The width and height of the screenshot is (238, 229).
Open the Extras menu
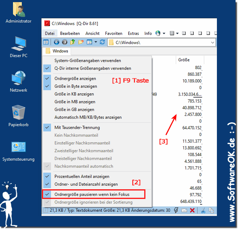coord(133,33)
